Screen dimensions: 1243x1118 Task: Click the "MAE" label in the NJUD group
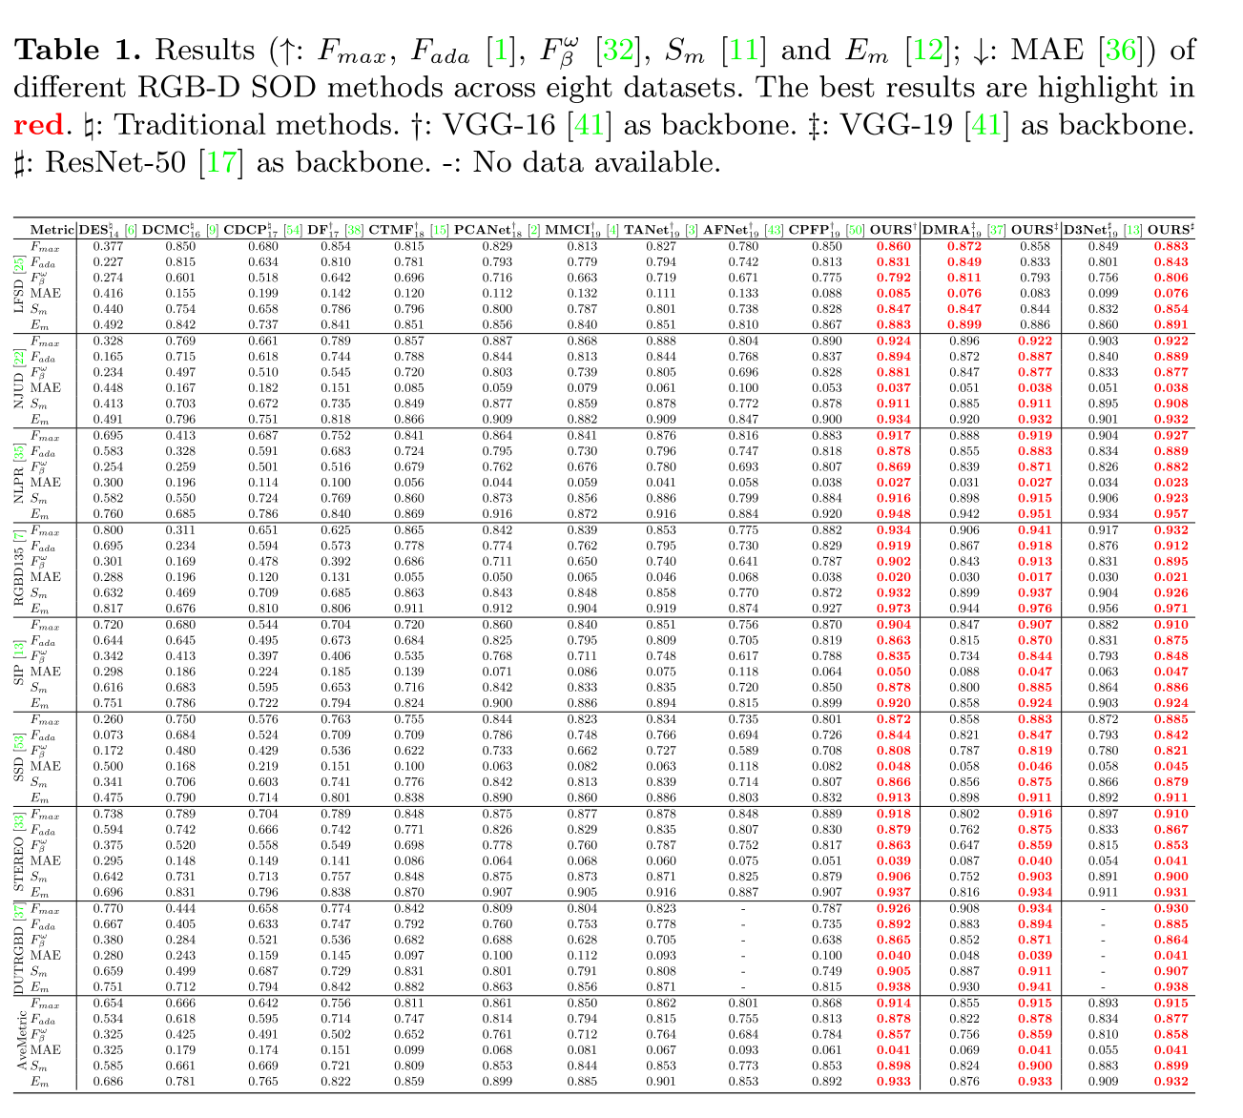[x=46, y=388]
